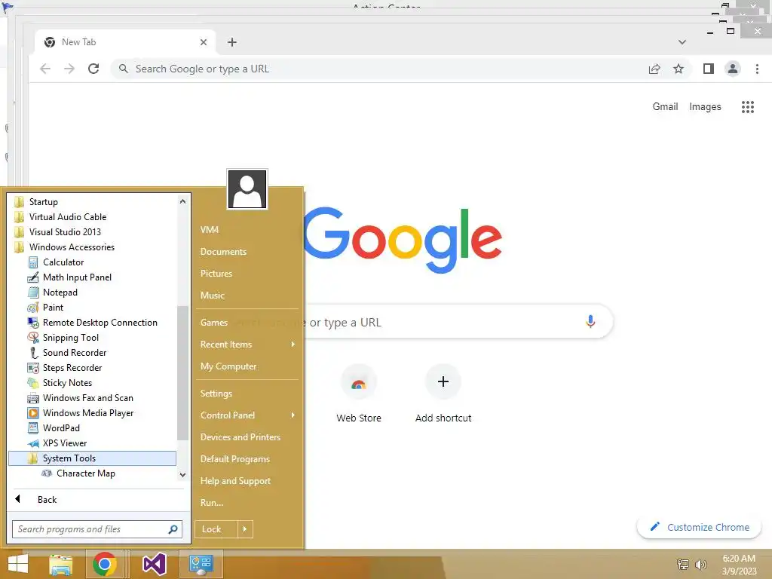Launch XPS Viewer

[65, 443]
